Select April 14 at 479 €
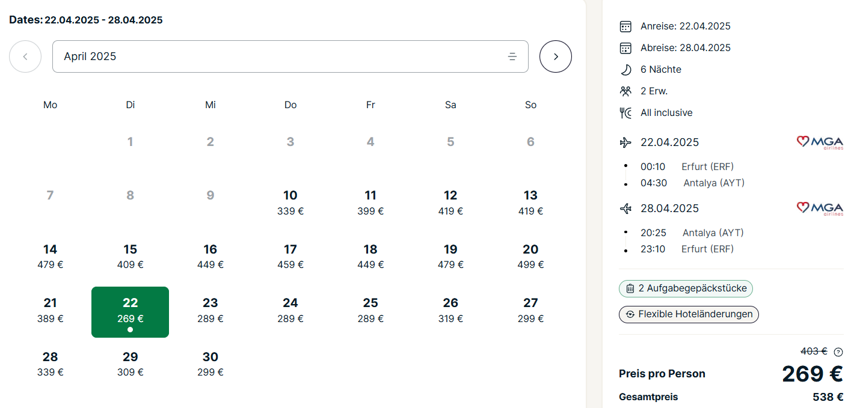The image size is (854, 408). coord(51,257)
